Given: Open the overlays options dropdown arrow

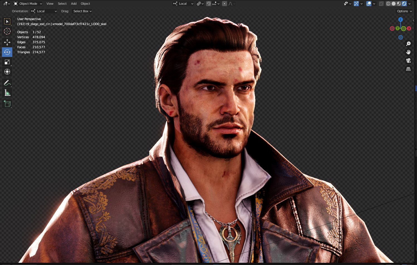Looking at the screenshot, I should pos(374,4).
